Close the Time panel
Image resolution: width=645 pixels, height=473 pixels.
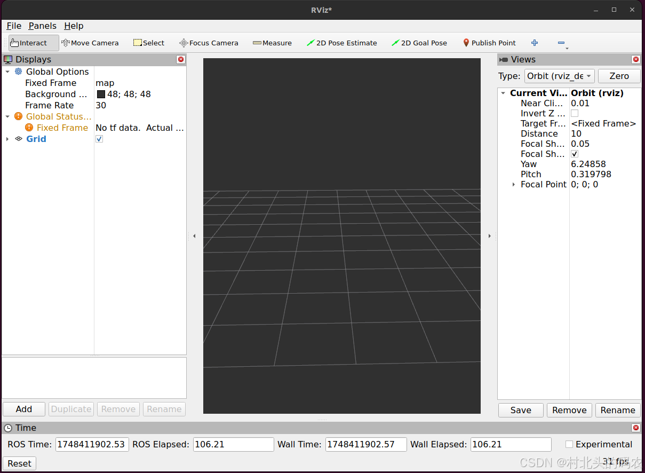pyautogui.click(x=635, y=428)
